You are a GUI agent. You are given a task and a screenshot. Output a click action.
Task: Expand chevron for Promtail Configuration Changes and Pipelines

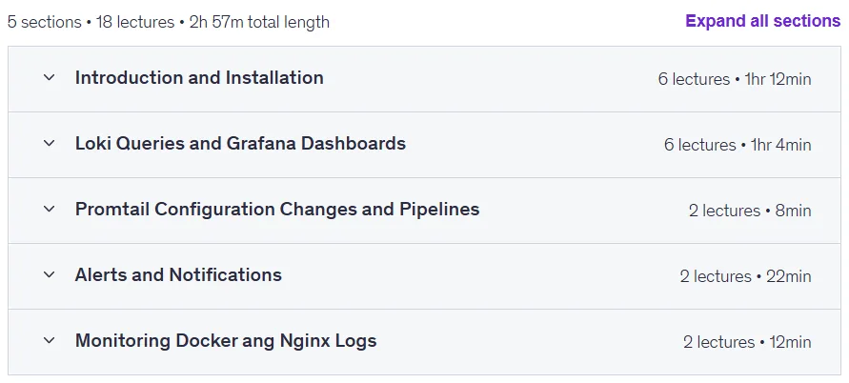(50, 209)
